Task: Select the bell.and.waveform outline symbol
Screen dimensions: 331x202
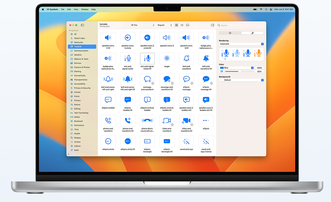Action: point(186,58)
